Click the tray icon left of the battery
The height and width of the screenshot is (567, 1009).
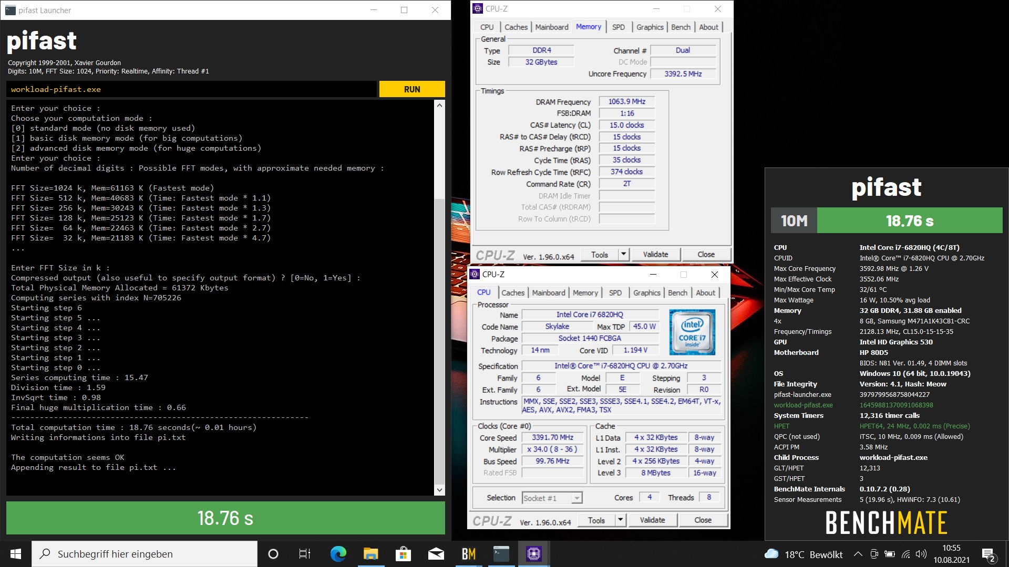[x=874, y=554]
